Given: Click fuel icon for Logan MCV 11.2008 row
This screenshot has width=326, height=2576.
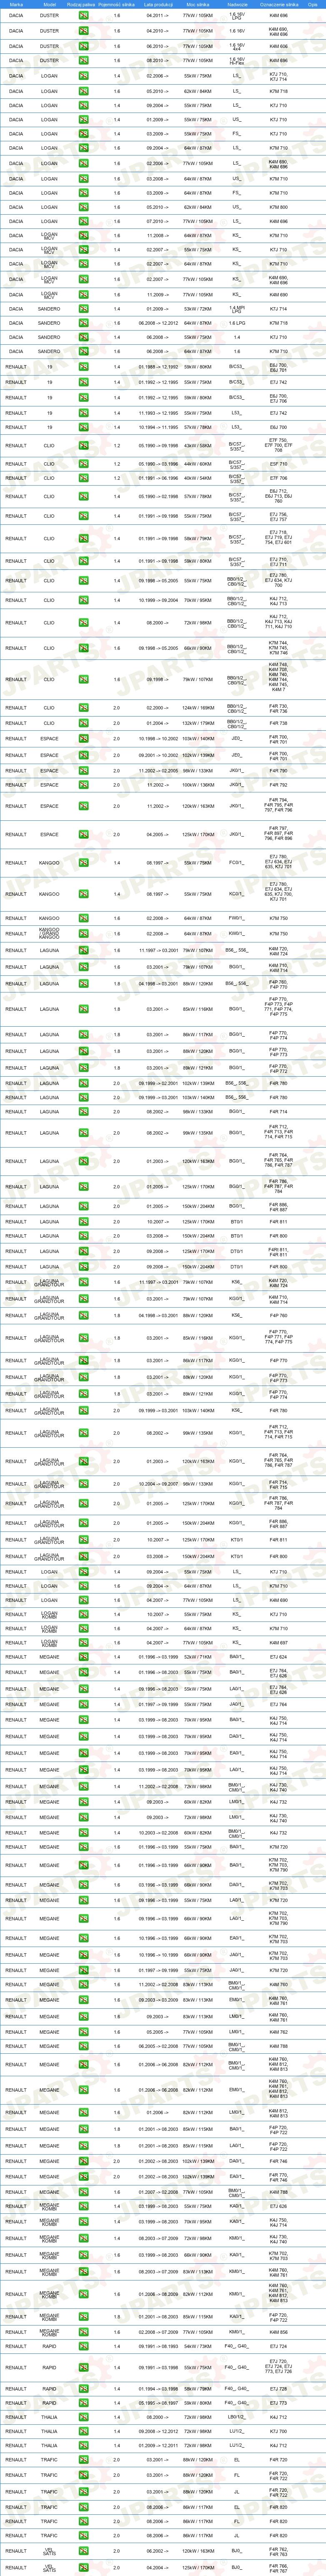Looking at the screenshot, I should tap(84, 236).
